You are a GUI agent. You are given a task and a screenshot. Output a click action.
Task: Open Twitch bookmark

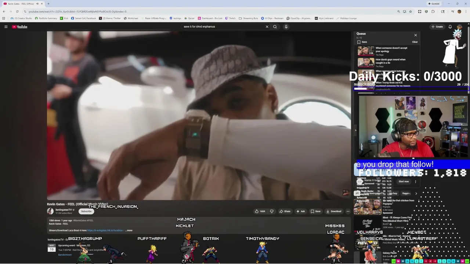pyautogui.click(x=230, y=18)
